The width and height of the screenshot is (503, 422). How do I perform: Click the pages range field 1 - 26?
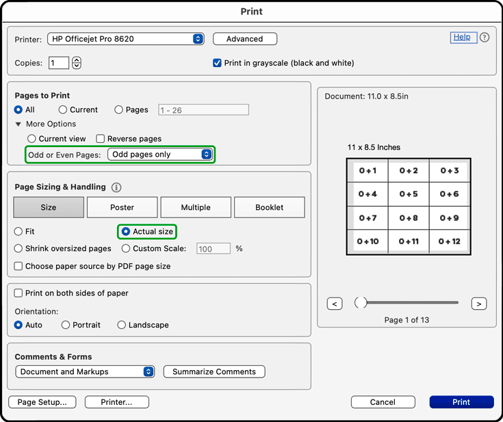coord(203,109)
